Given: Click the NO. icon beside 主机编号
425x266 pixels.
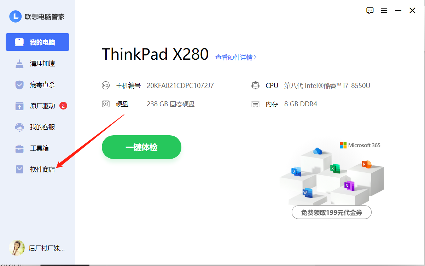Looking at the screenshot, I should pos(106,85).
